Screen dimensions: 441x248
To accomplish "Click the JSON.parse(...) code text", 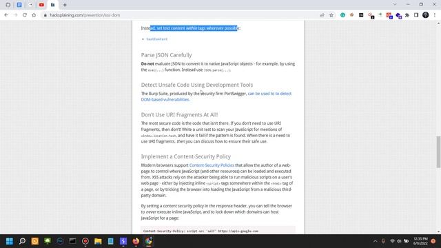I will pos(217,70).
